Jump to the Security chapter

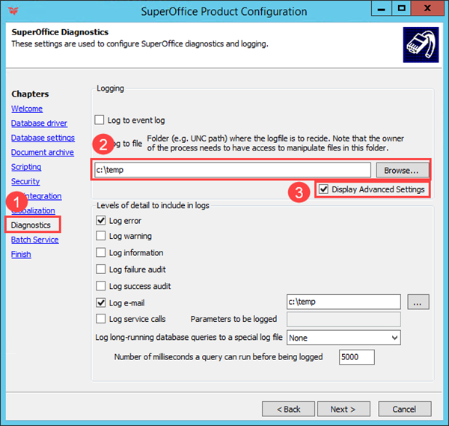point(25,181)
